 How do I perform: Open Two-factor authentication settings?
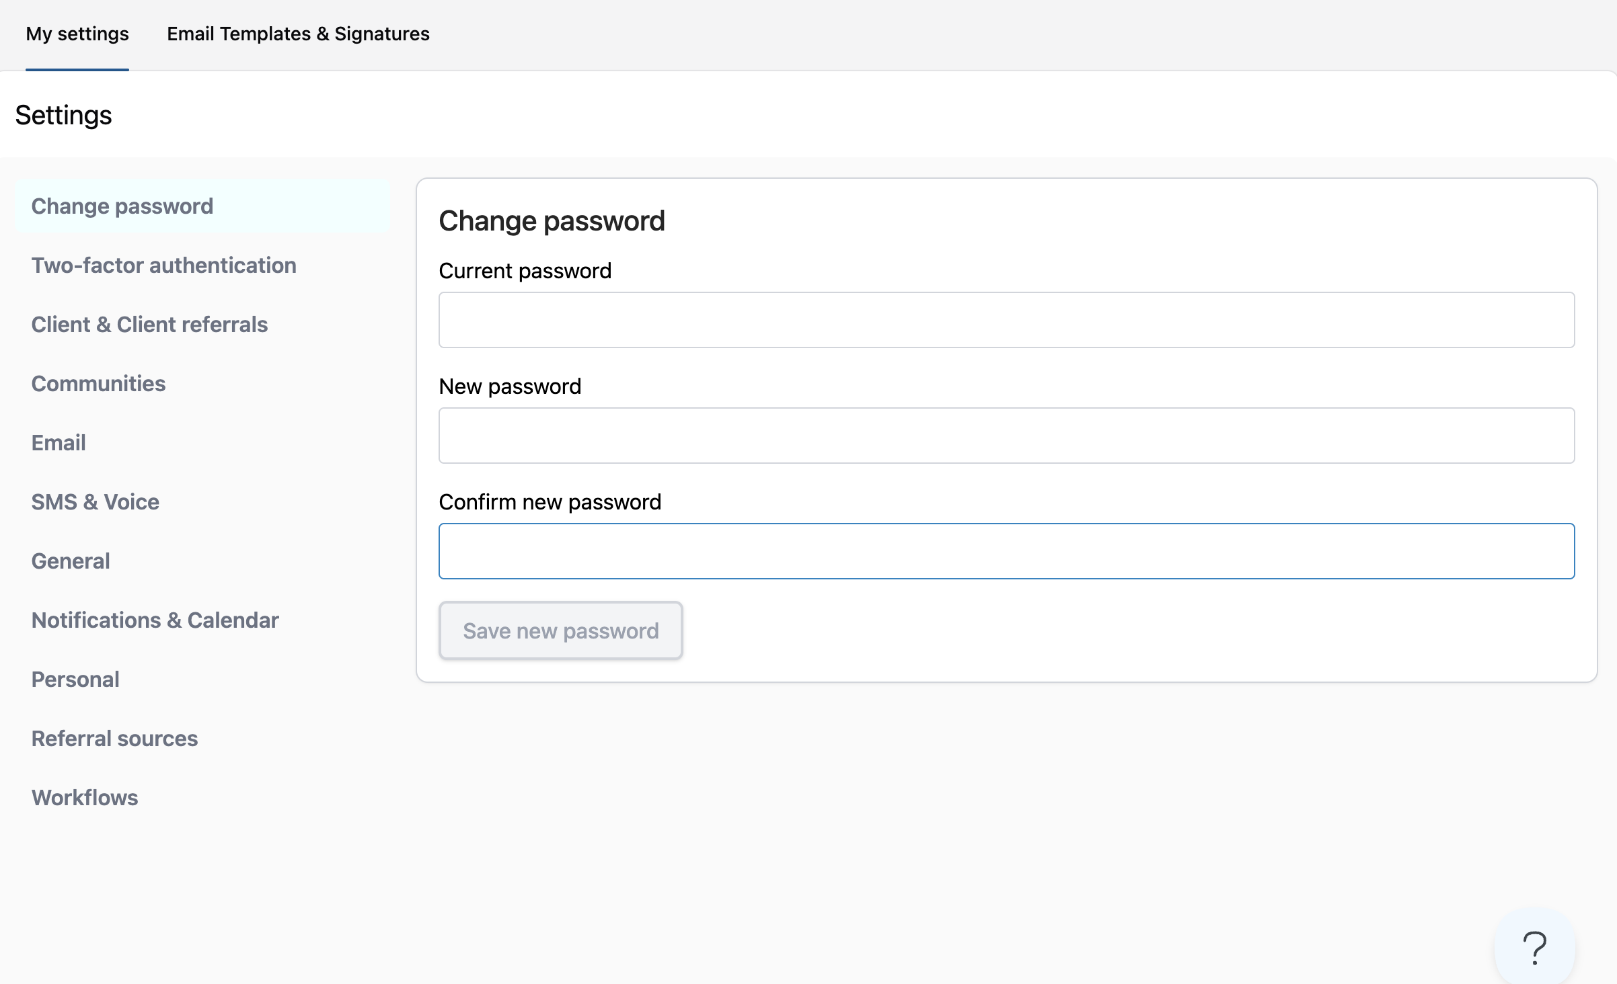point(163,265)
